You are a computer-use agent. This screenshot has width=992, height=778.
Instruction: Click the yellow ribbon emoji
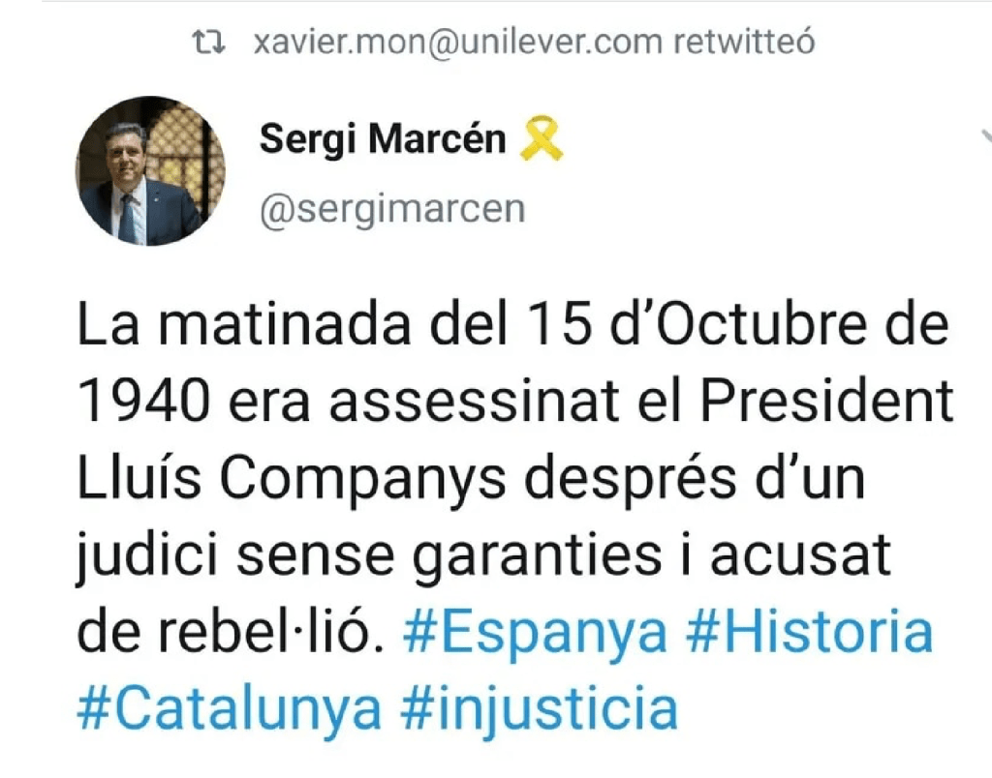pyautogui.click(x=542, y=141)
